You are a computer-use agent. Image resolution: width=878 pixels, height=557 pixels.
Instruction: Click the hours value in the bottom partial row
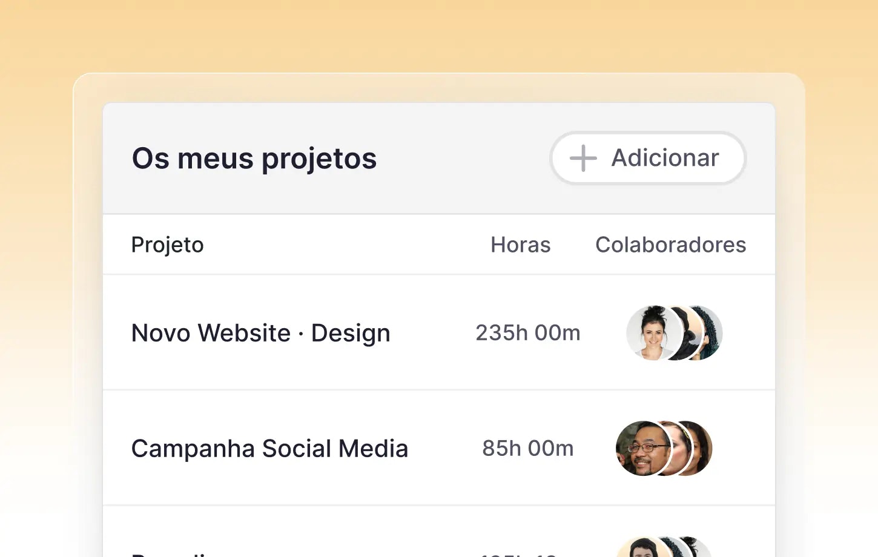pyautogui.click(x=519, y=553)
